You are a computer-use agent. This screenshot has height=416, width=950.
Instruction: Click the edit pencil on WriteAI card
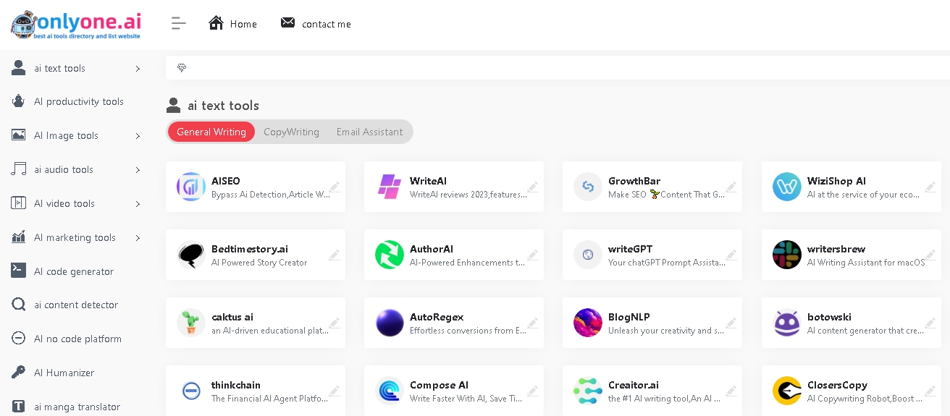pos(533,187)
